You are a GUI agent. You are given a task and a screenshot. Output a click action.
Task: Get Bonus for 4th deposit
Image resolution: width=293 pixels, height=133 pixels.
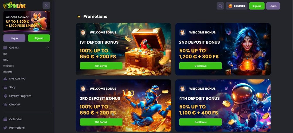click(200, 122)
